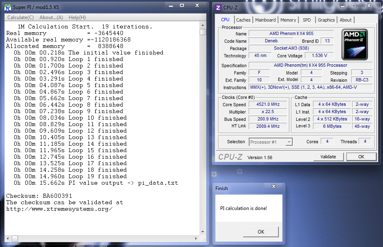Viewport: 383px width, 247px height.
Task: Click the '1M Calculation Start. 19 iterations.' line
Action: point(85,26)
